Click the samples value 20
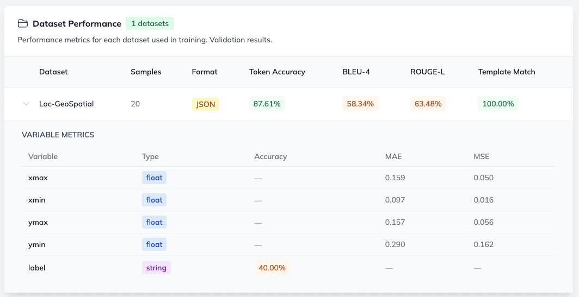 click(x=135, y=104)
